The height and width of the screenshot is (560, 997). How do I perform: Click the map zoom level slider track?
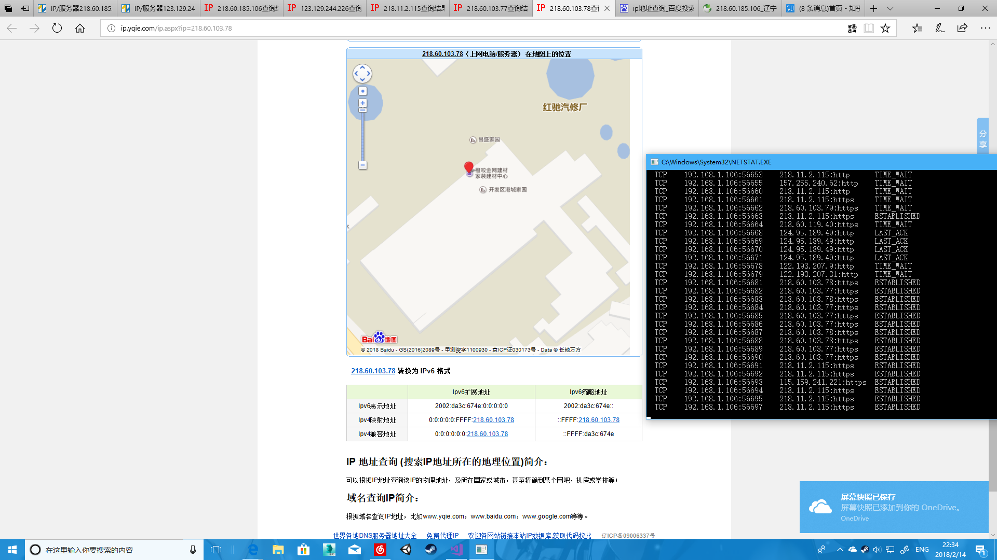coord(362,137)
